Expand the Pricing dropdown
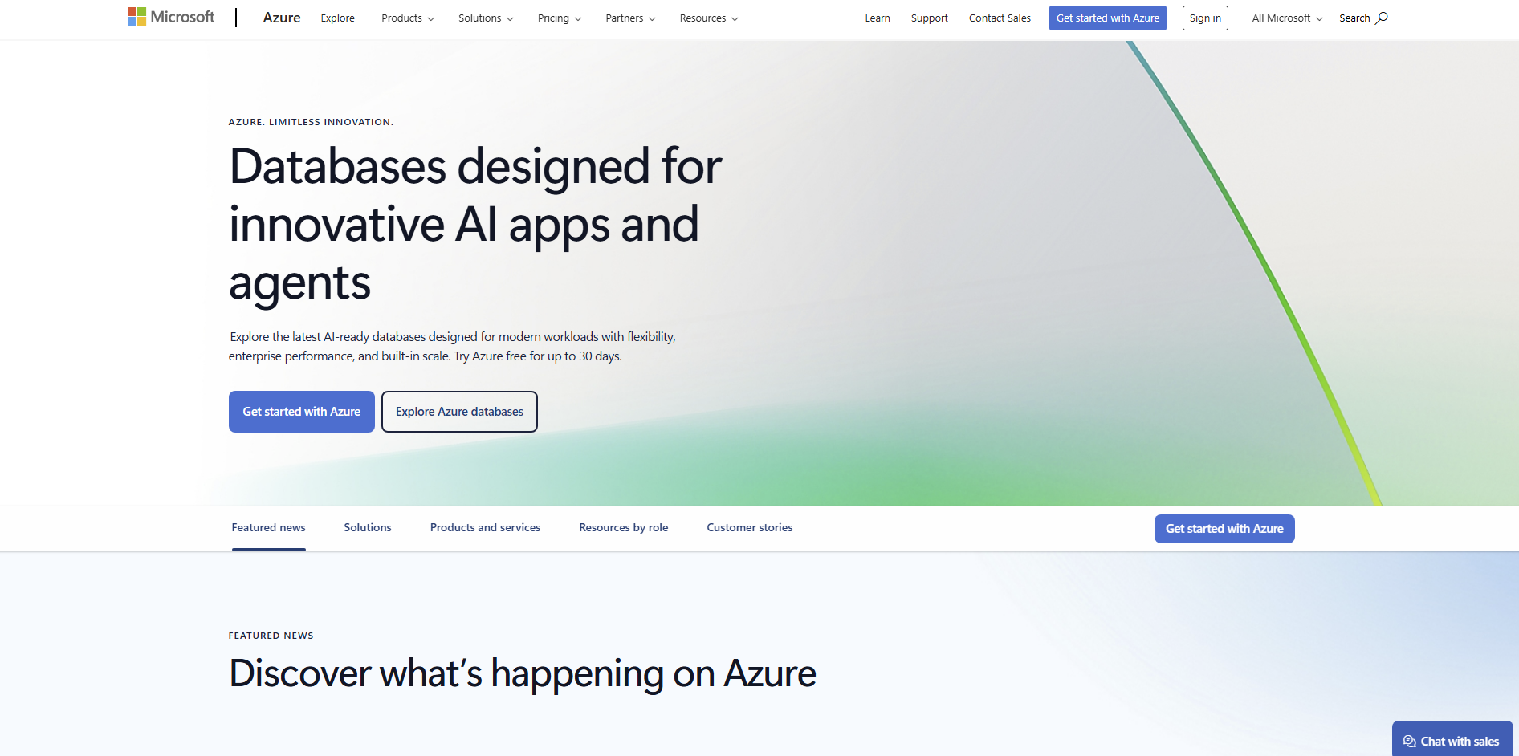Image resolution: width=1519 pixels, height=756 pixels. click(x=559, y=18)
